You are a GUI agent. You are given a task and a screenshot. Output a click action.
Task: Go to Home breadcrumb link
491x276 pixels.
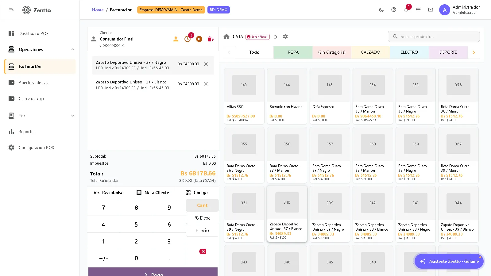pos(98,10)
